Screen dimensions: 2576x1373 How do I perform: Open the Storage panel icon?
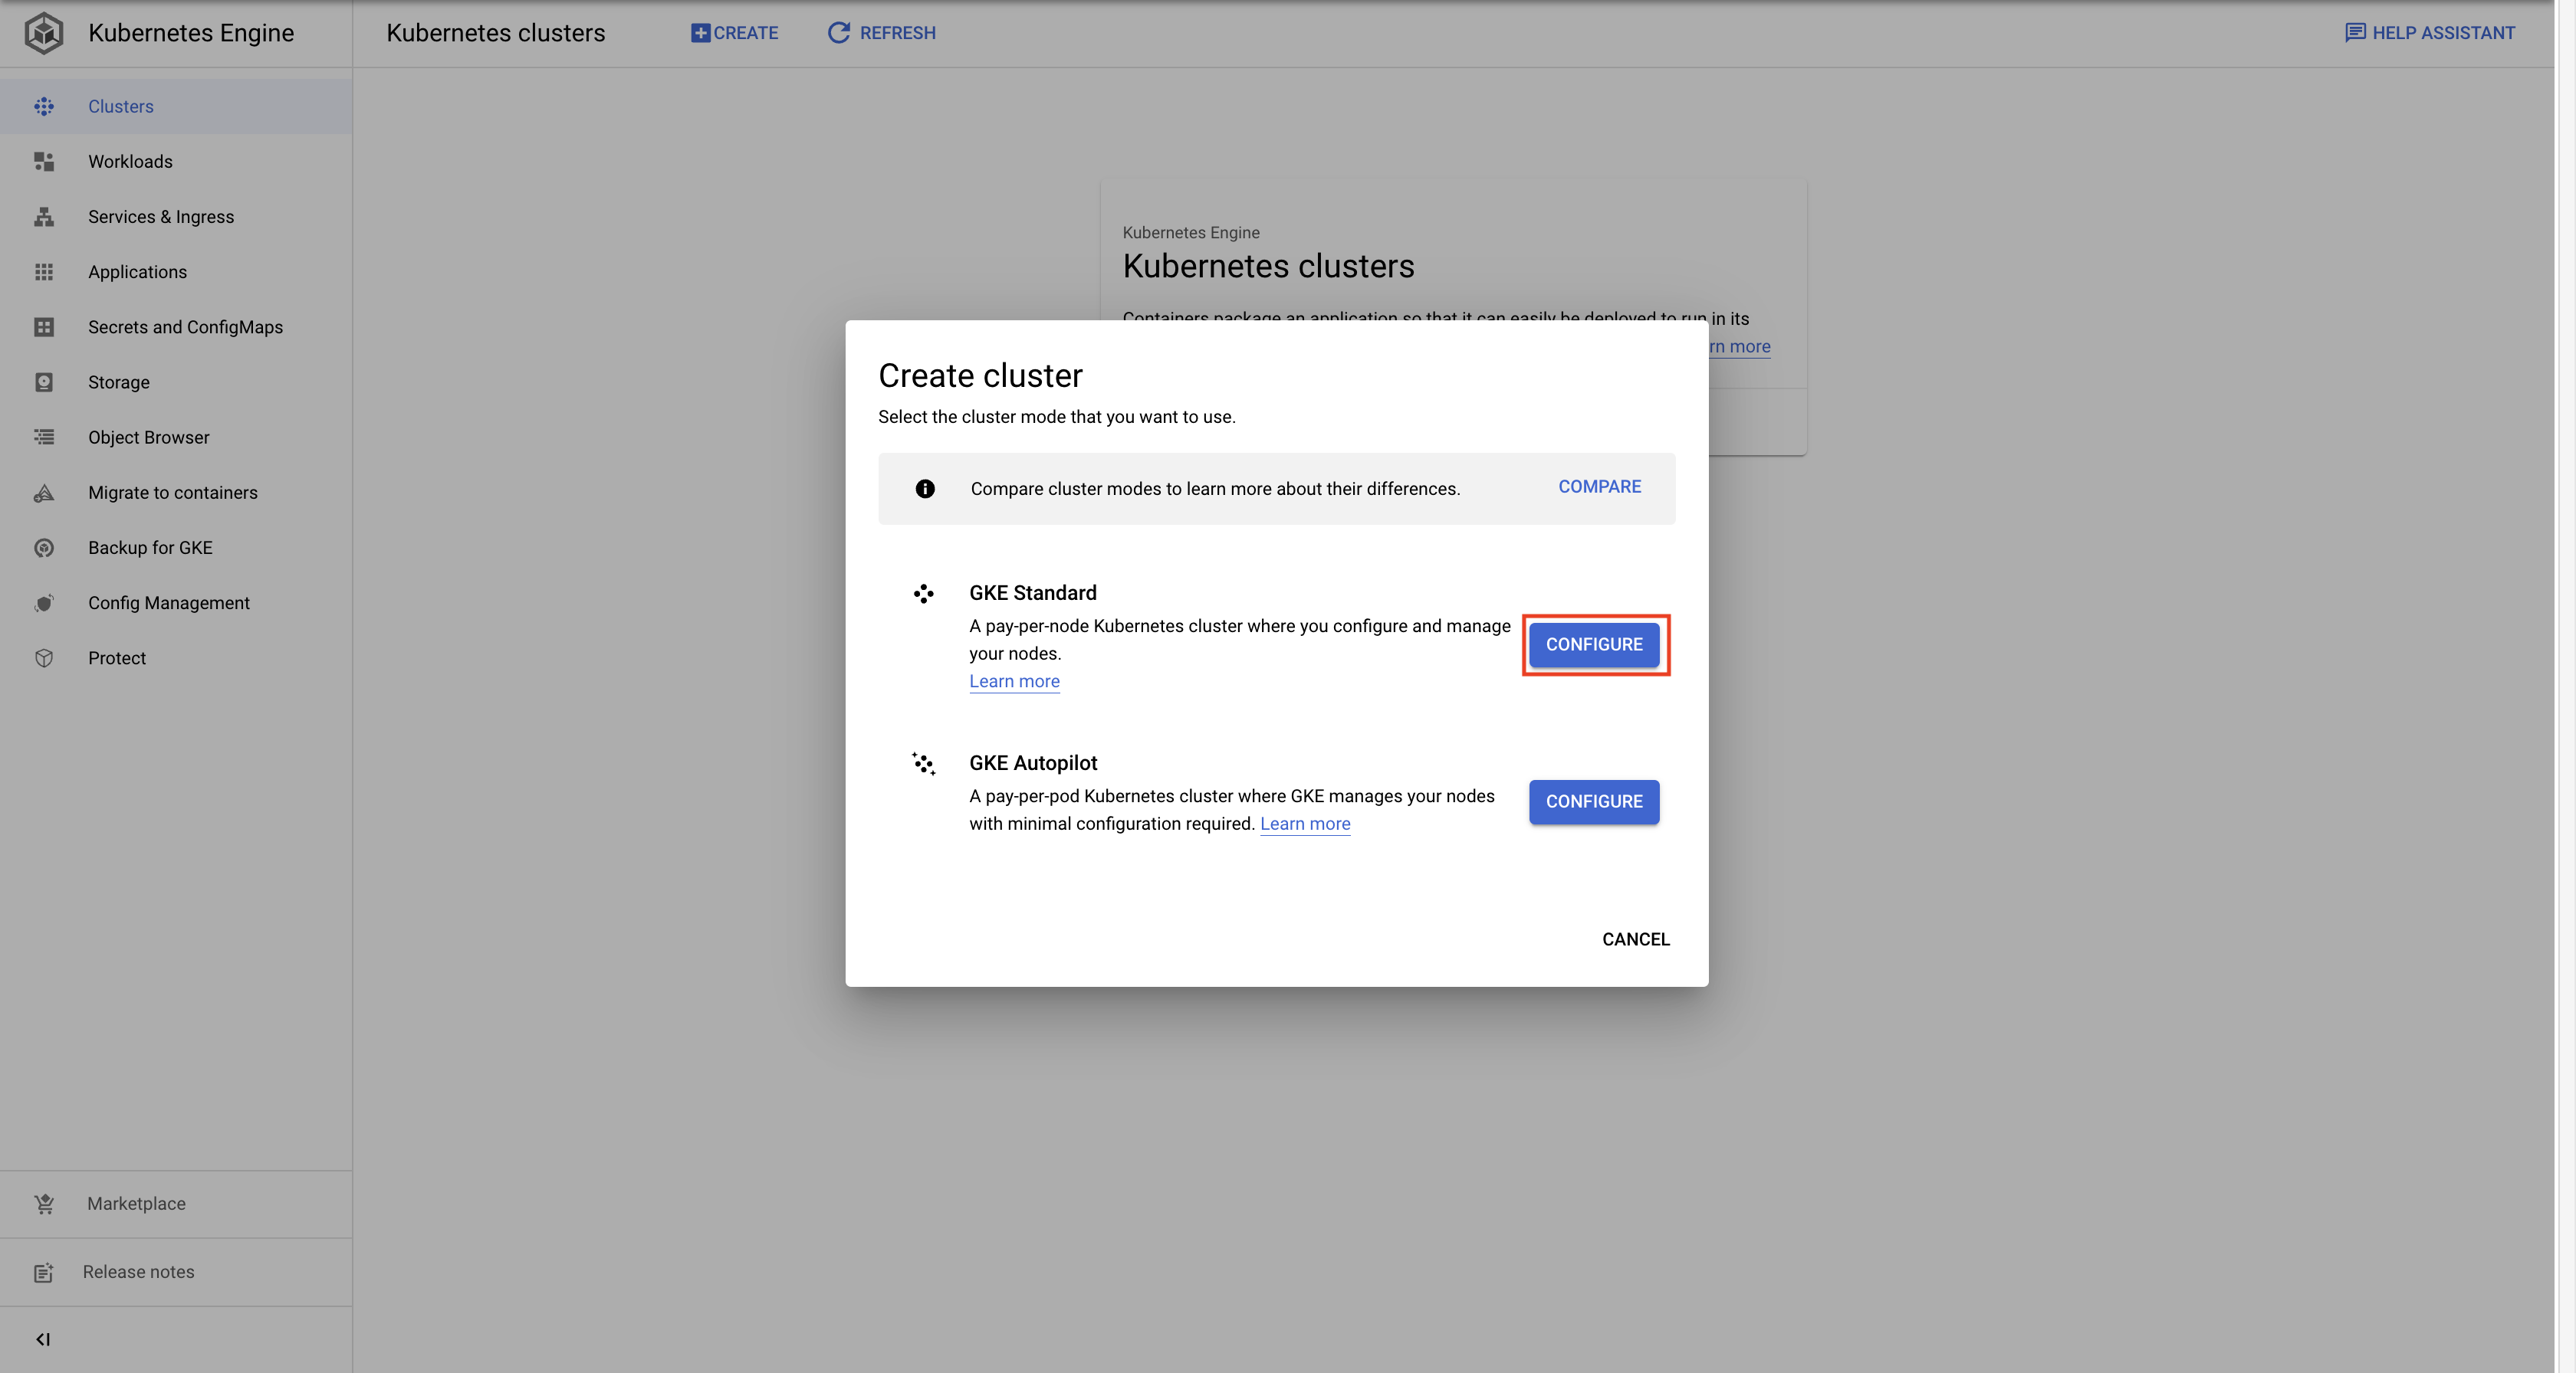[x=43, y=382]
